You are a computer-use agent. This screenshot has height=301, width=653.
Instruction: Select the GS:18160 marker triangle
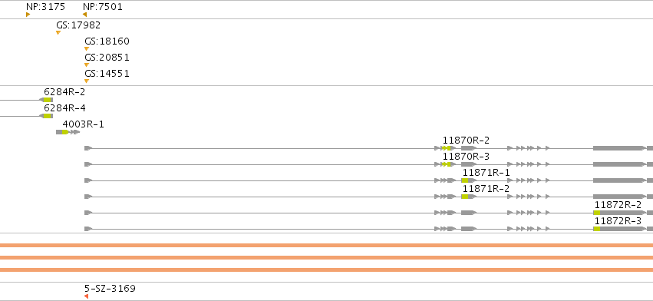(x=87, y=49)
